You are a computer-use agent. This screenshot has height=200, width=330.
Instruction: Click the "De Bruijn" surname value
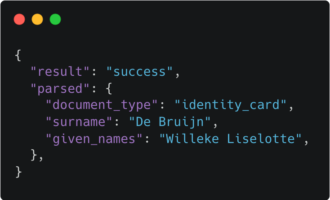(169, 122)
